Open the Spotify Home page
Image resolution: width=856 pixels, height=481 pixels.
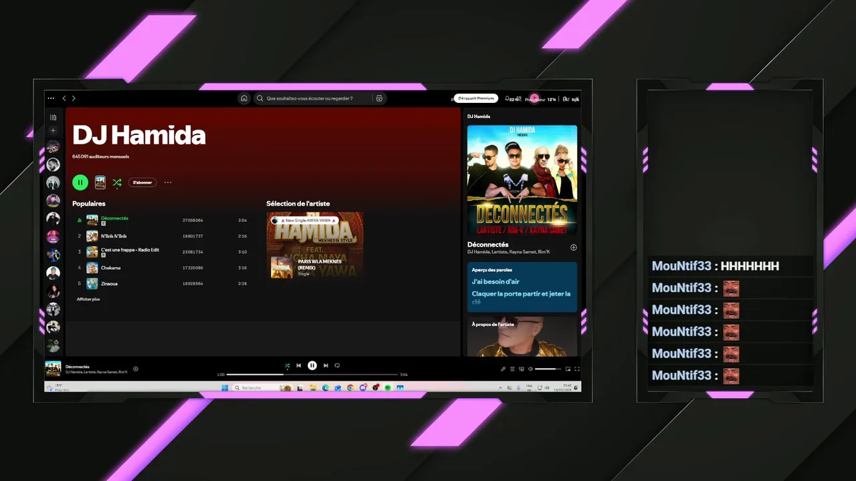point(244,98)
